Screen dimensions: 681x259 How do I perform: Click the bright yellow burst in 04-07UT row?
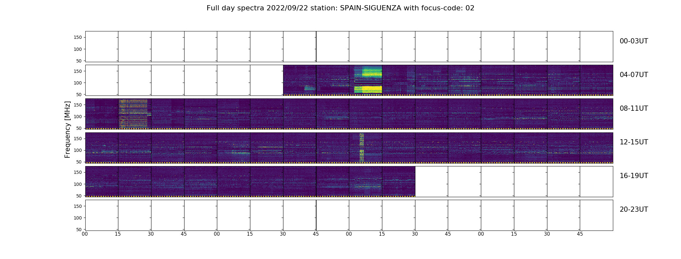pos(368,80)
